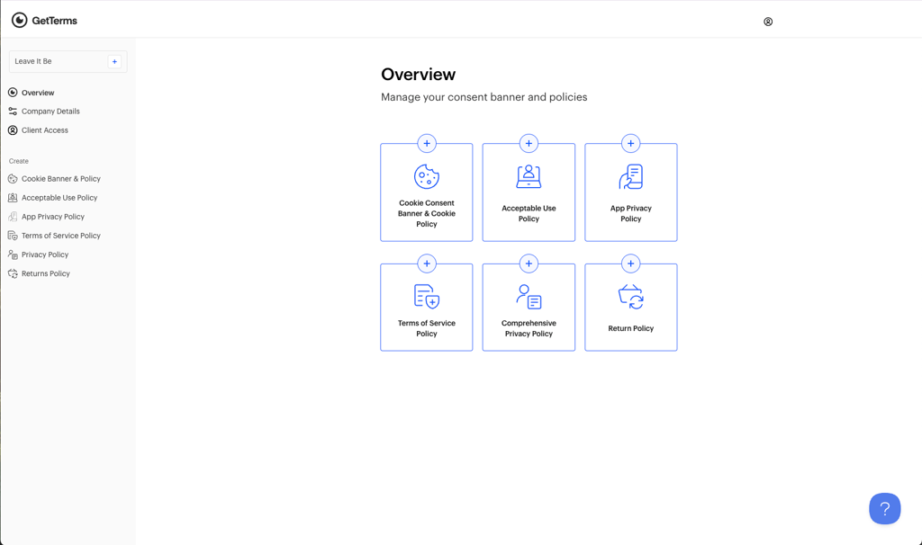Screen dimensions: 922x545
Task: Open the user account icon in header
Action: (x=768, y=22)
